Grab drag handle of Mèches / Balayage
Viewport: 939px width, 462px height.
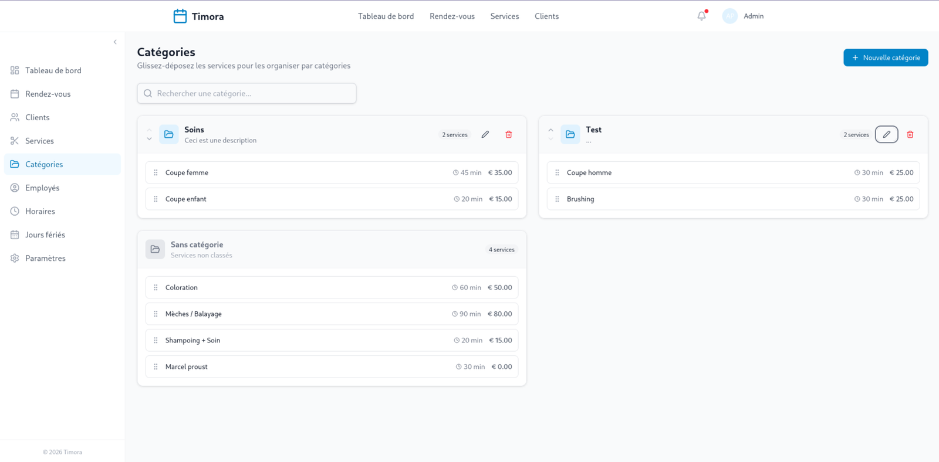coord(156,314)
